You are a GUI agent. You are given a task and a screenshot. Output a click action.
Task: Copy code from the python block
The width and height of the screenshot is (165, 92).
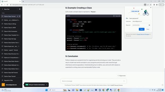click(117, 16)
